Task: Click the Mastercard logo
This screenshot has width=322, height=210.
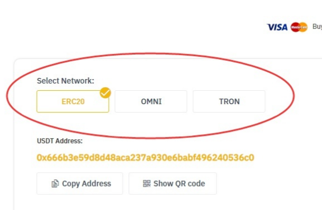Action: [x=299, y=27]
